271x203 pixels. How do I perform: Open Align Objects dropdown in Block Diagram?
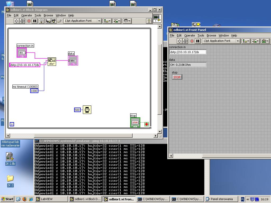(x=107, y=21)
